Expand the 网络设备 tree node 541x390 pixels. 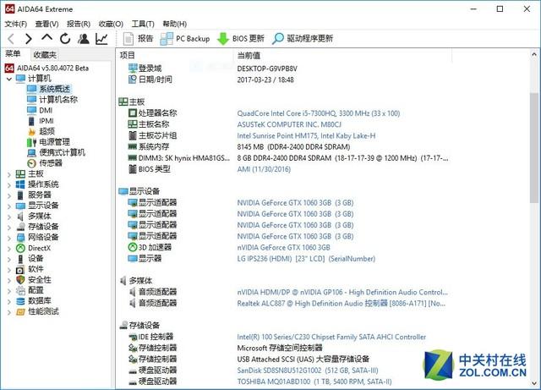click(x=9, y=238)
